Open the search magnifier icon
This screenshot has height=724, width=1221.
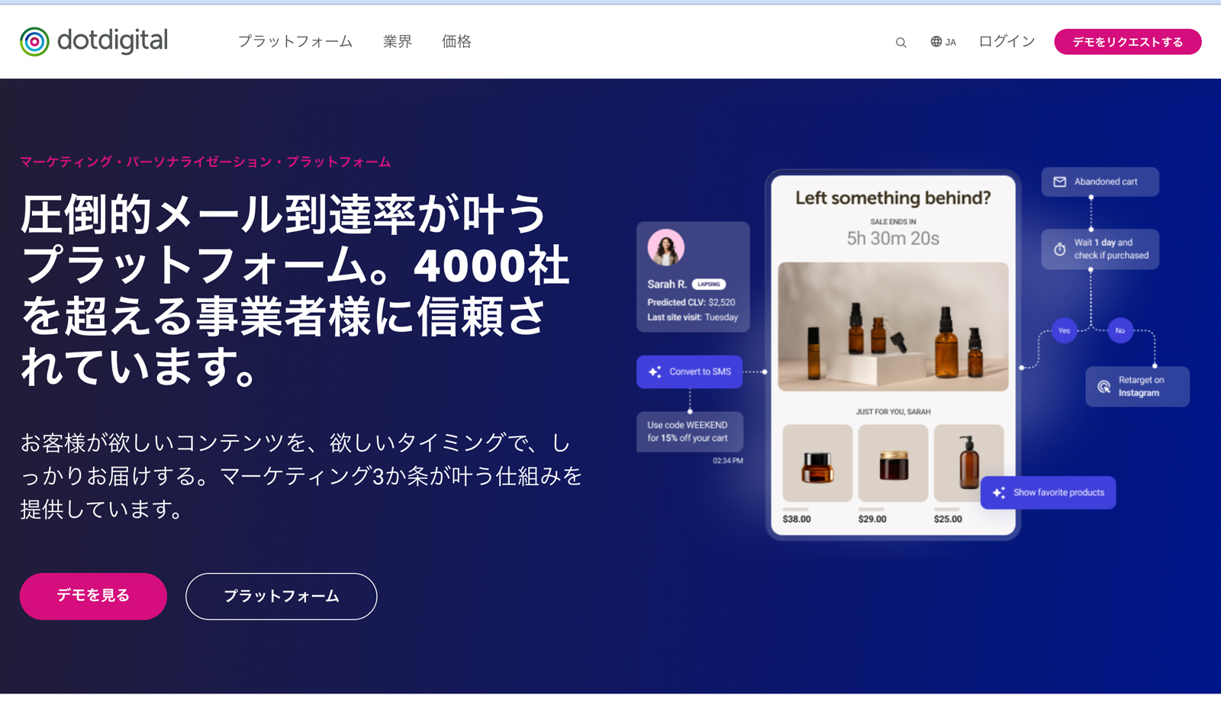point(900,43)
